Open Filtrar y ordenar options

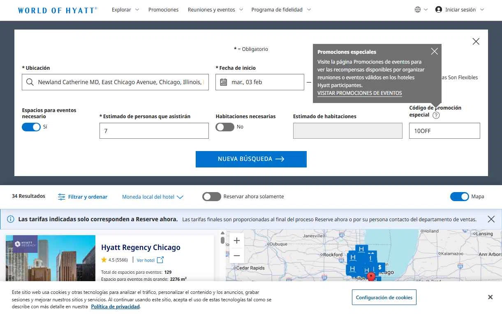point(83,197)
